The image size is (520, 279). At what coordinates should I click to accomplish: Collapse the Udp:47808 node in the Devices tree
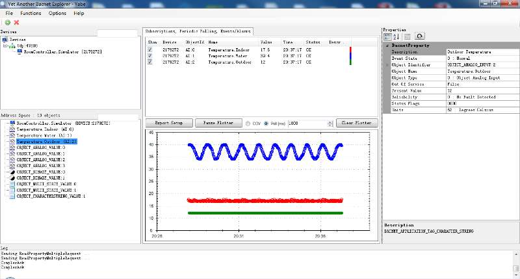click(x=5, y=46)
